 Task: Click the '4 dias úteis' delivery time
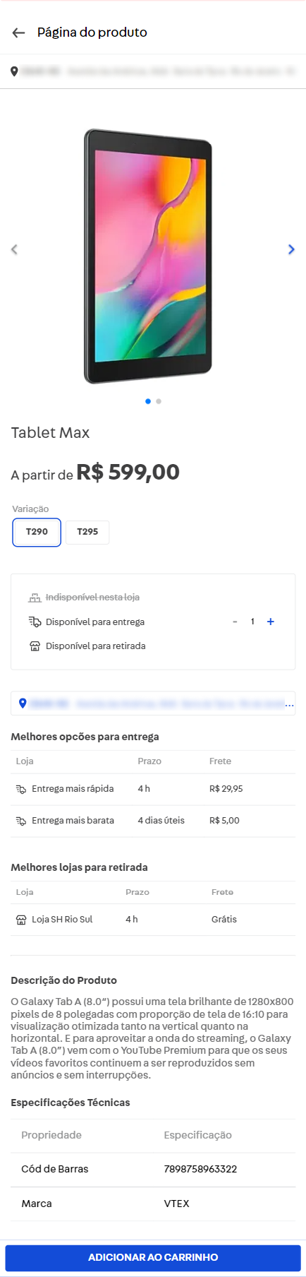click(x=161, y=821)
